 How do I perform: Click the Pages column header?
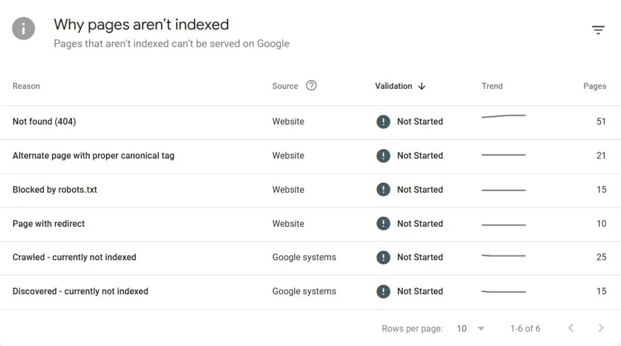595,86
